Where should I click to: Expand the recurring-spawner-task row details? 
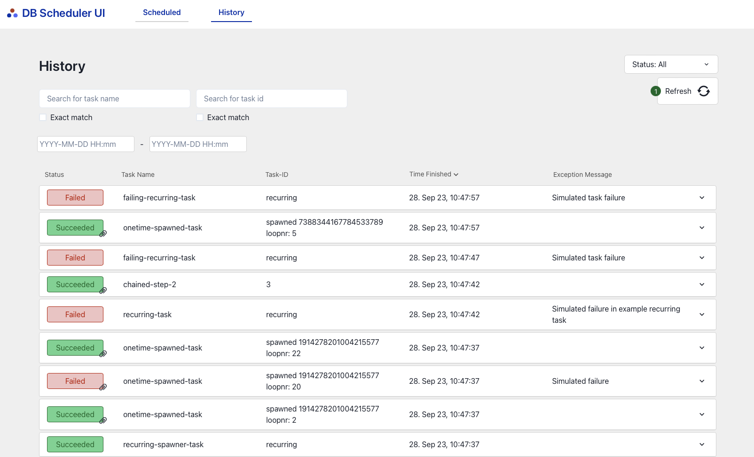click(702, 444)
